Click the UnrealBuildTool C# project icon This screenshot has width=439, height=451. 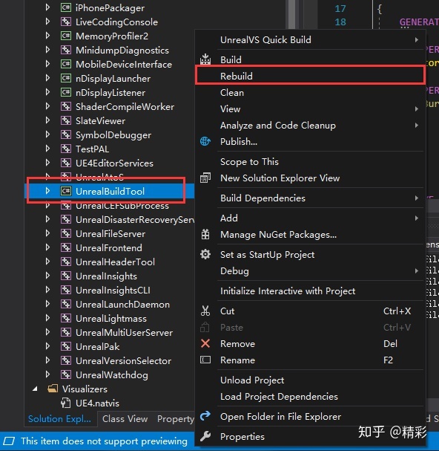(x=66, y=191)
